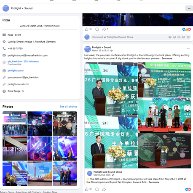193x193 pixels.
Task: View reaction emojis on the top post
Action: 187,29
